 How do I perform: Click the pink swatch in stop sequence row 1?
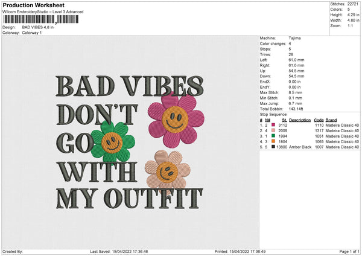273,125
